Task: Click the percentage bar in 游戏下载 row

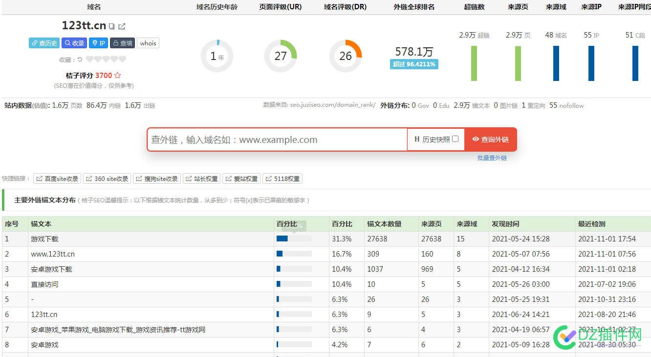Action: point(294,238)
